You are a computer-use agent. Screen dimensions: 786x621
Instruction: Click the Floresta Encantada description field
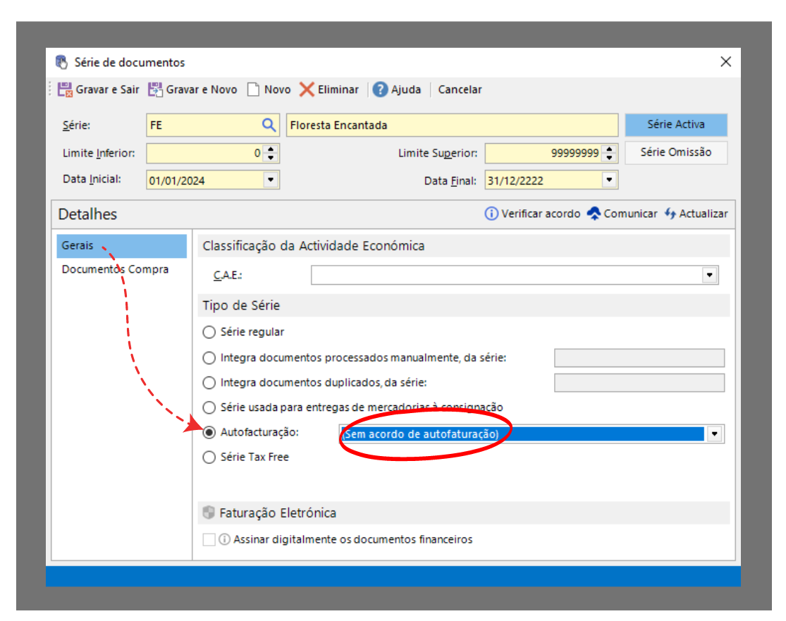[452, 125]
